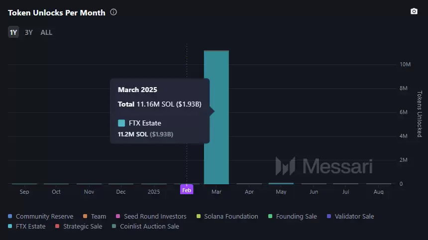Click the camera screenshot icon
428x240 pixels.
(414, 11)
